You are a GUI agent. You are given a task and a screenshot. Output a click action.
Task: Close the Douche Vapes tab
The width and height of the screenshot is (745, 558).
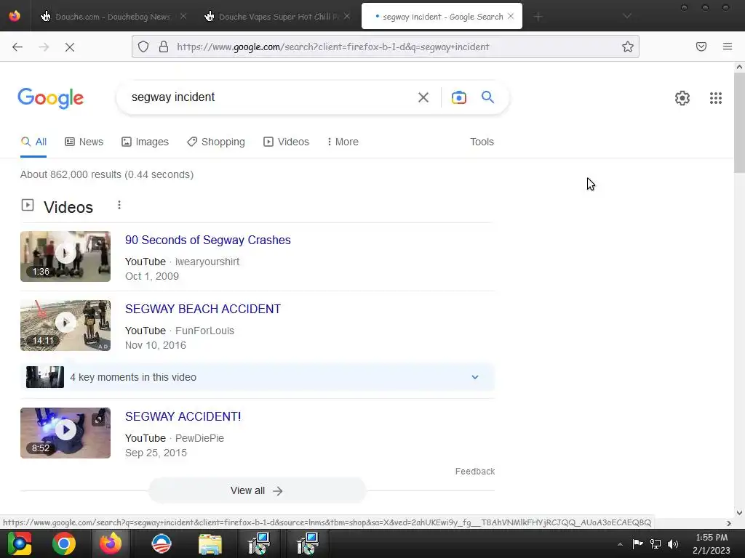click(x=347, y=16)
